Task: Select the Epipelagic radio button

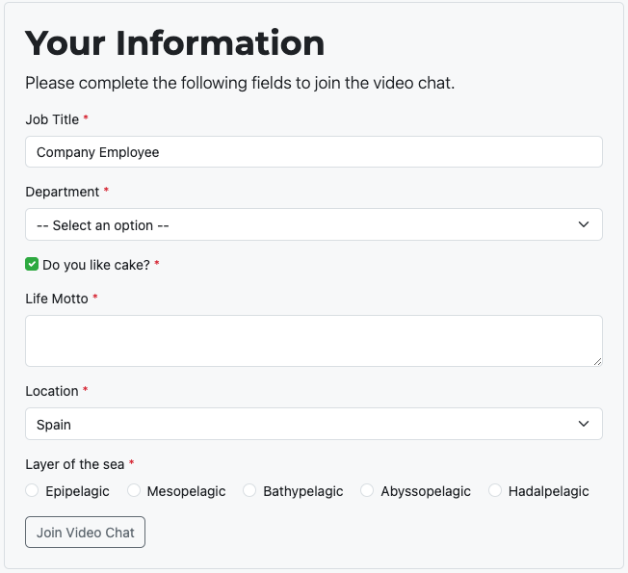Action: (x=33, y=491)
